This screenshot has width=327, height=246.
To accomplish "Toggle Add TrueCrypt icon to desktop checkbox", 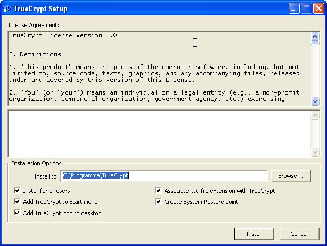I will [x=17, y=213].
